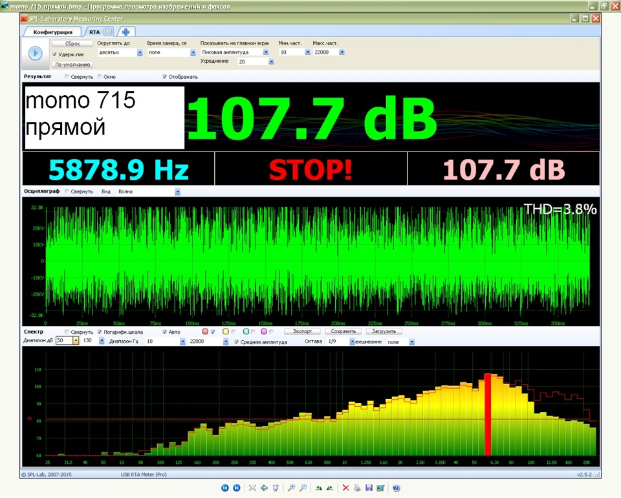The image size is (621, 498).
Task: Print image using printer icon
Action: click(357, 488)
